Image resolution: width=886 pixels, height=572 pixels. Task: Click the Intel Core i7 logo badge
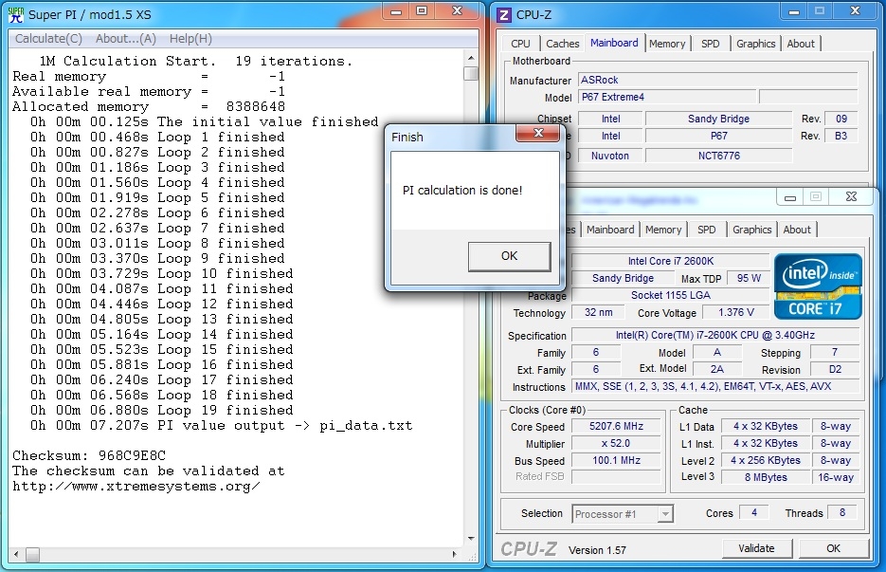818,286
